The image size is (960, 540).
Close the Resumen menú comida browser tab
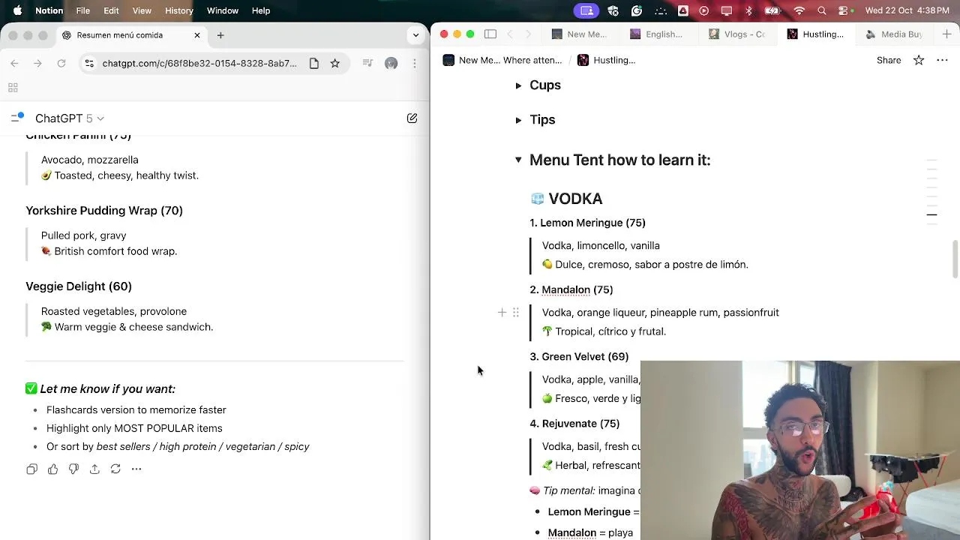tap(197, 35)
